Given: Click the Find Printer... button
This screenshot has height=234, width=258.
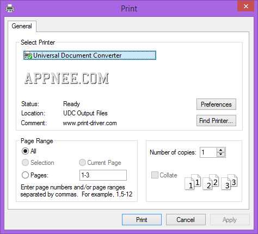Looking at the screenshot, I should click(216, 121).
